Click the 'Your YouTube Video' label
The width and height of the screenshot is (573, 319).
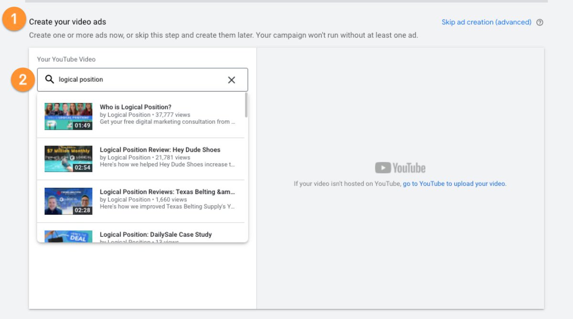[x=66, y=59]
